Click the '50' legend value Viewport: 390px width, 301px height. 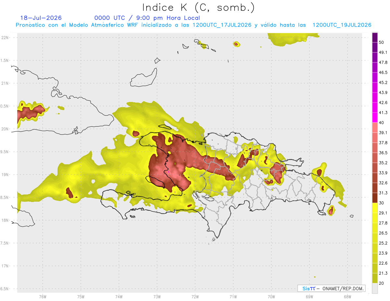pyautogui.click(x=382, y=42)
